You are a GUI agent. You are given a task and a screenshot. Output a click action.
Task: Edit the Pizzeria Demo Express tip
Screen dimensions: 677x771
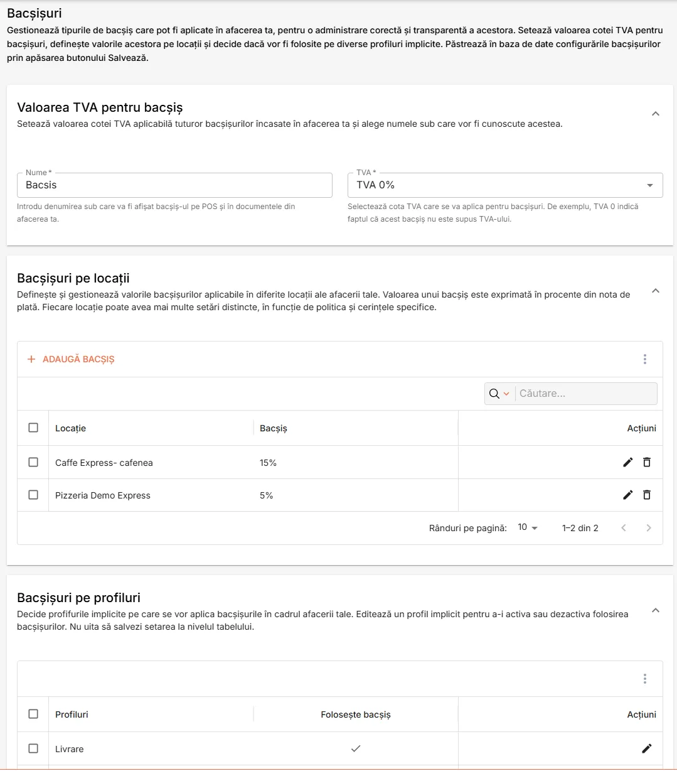627,495
